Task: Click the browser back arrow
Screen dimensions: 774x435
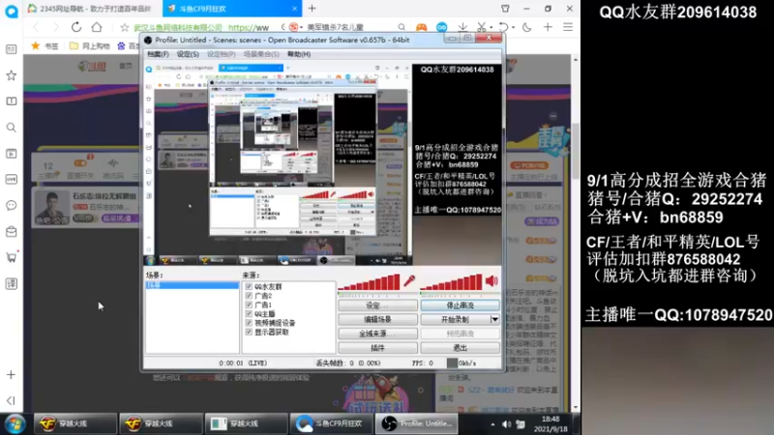Action: point(36,27)
